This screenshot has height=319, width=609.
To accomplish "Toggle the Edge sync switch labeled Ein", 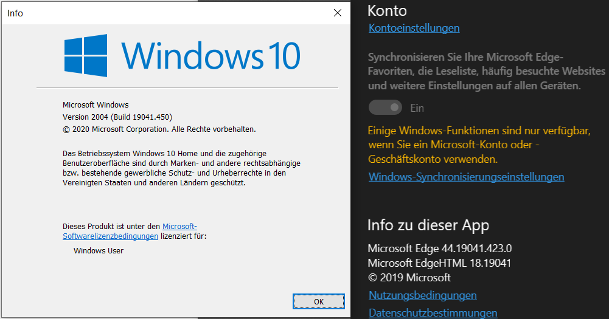I will pos(385,108).
